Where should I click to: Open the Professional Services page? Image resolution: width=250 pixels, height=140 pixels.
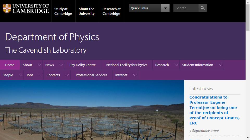coord(91,75)
